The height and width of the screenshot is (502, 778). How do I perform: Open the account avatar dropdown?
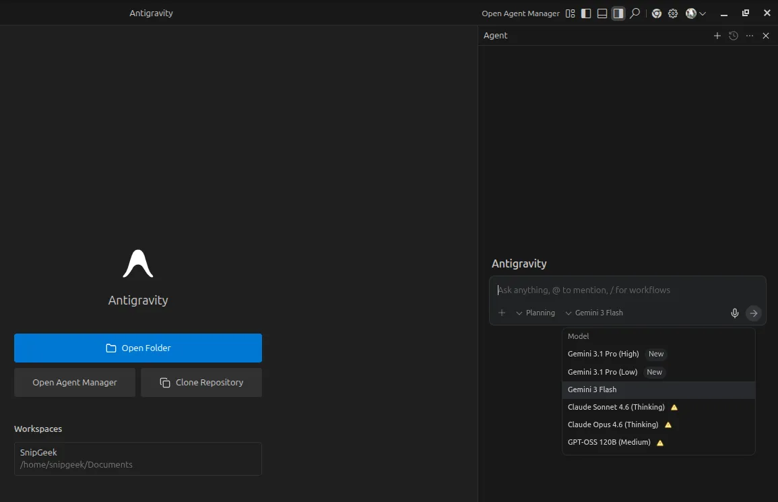(696, 13)
